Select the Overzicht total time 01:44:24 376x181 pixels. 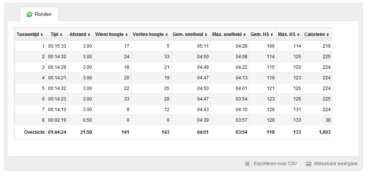click(x=57, y=132)
